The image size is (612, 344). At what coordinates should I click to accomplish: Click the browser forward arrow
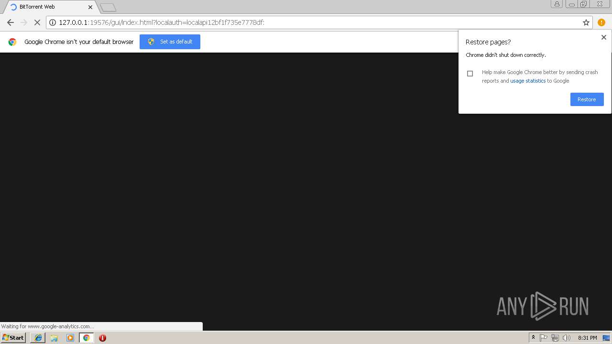click(x=24, y=22)
